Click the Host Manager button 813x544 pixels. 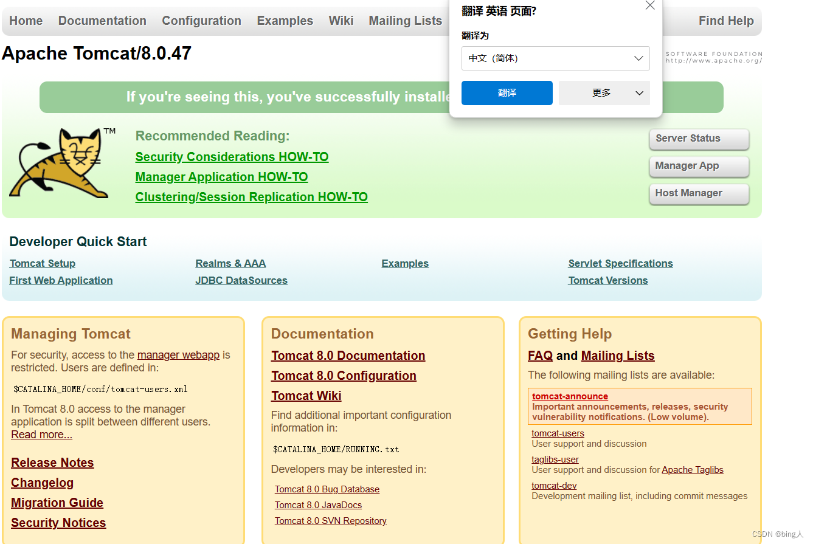699,193
